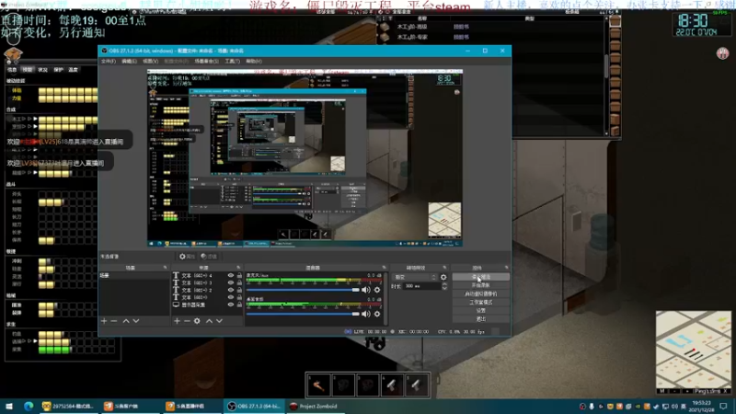Screen dimensions: 736x414
Task: Click the transition duration 300 ms field
Action: pos(421,286)
